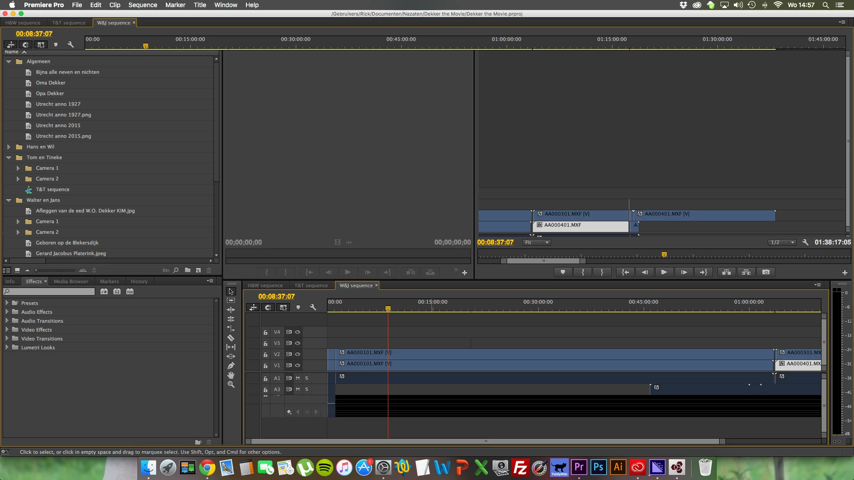Open the Fit zoom level dropdown
Viewport: 854px width, 480px height.
(x=536, y=242)
